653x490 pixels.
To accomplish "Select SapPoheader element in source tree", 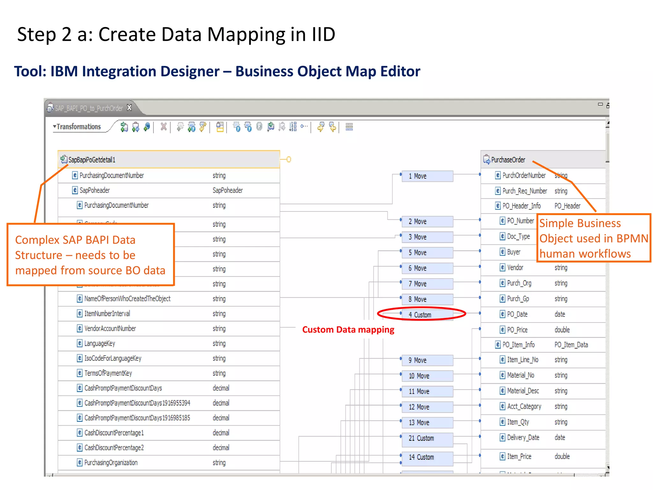I will pyautogui.click(x=95, y=190).
